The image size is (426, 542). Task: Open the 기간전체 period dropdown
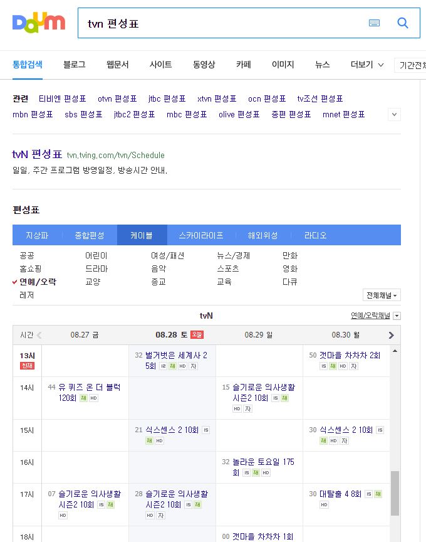410,65
